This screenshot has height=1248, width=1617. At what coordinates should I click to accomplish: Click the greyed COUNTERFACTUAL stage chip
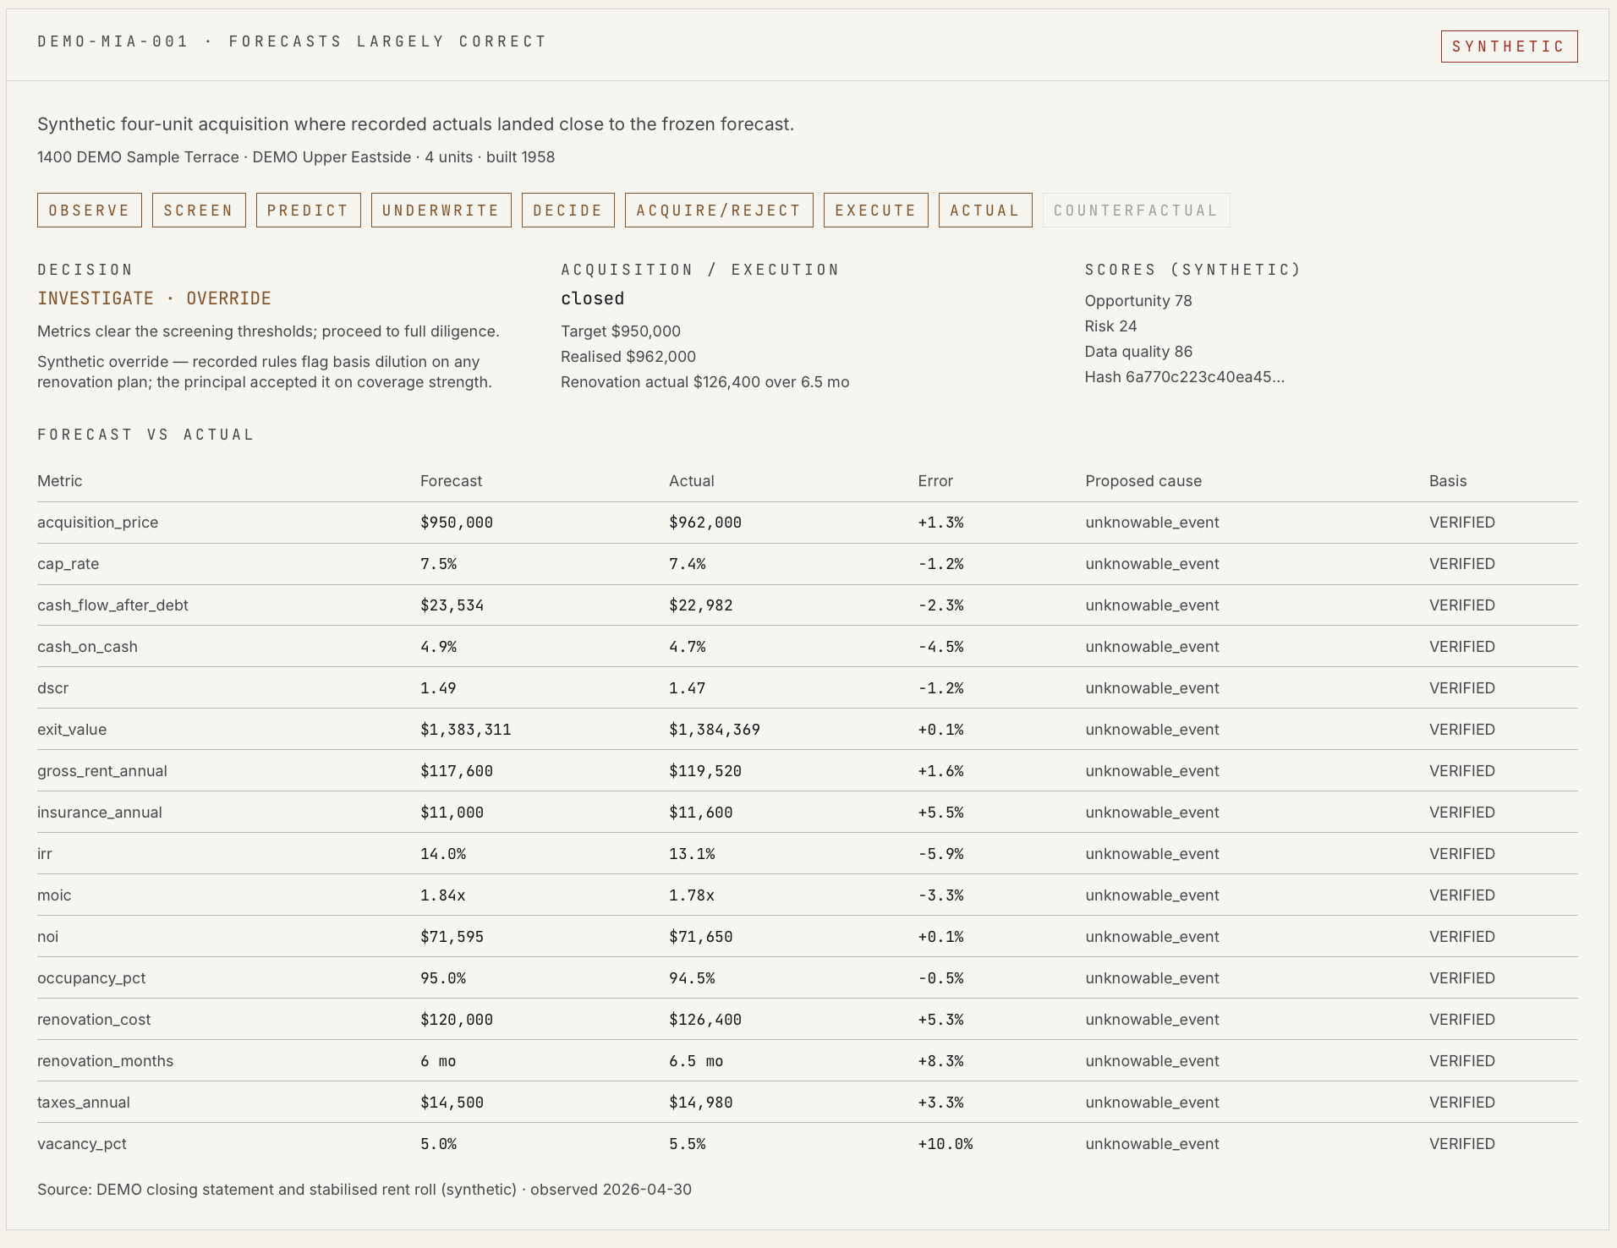(1136, 211)
